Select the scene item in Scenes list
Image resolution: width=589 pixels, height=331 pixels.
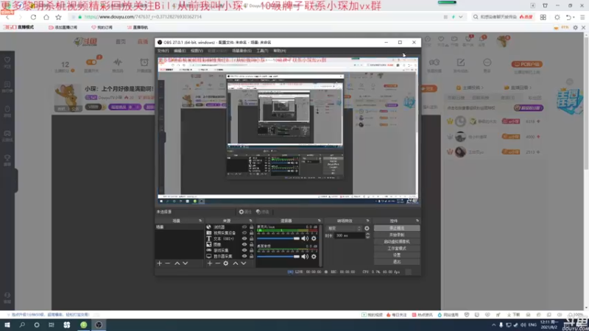(x=179, y=227)
